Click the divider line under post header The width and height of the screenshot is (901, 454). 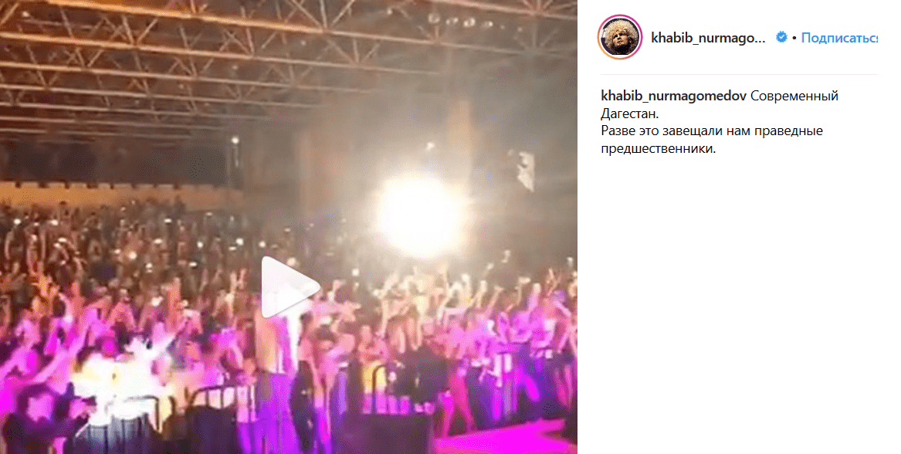[x=739, y=75]
